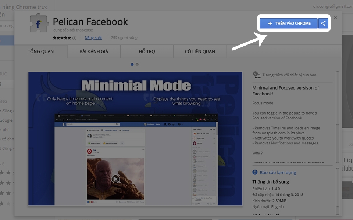This screenshot has height=220, width=353.
Task: Click the Báo cáo lạm dụng link
Action: click(278, 173)
